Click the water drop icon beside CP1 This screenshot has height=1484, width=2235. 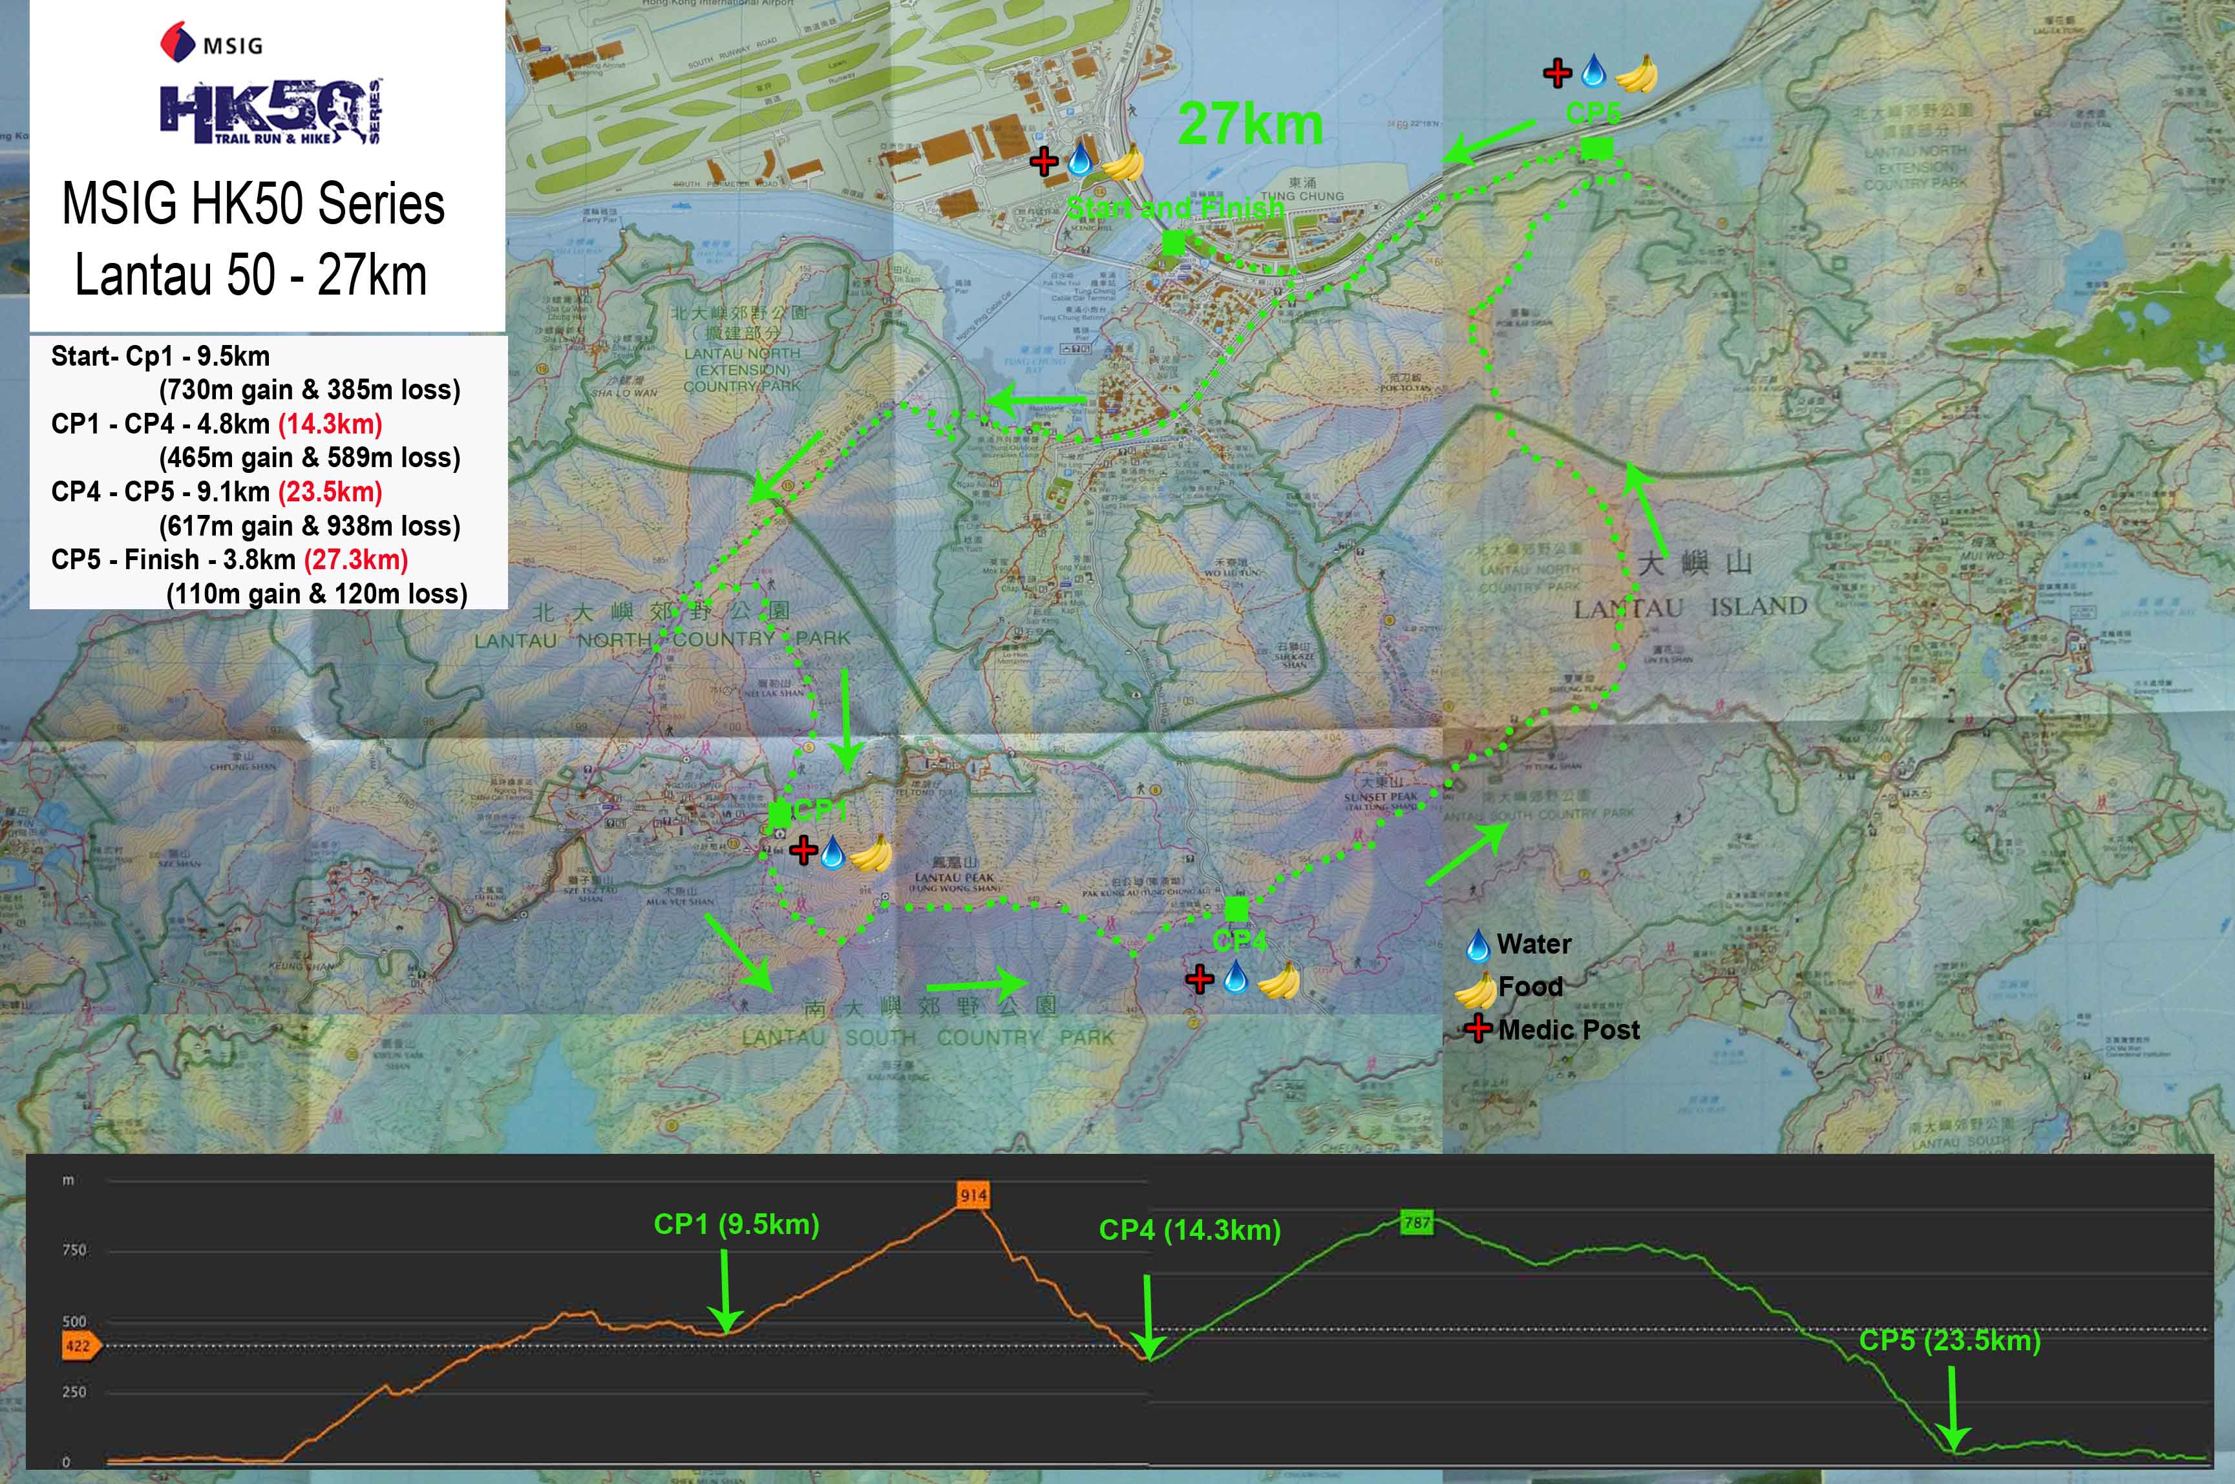click(832, 852)
